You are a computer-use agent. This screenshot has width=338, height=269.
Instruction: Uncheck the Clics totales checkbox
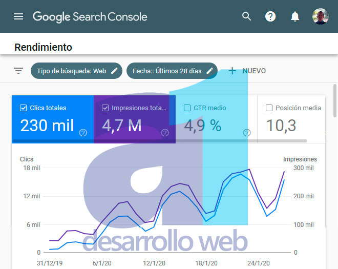[23, 108]
